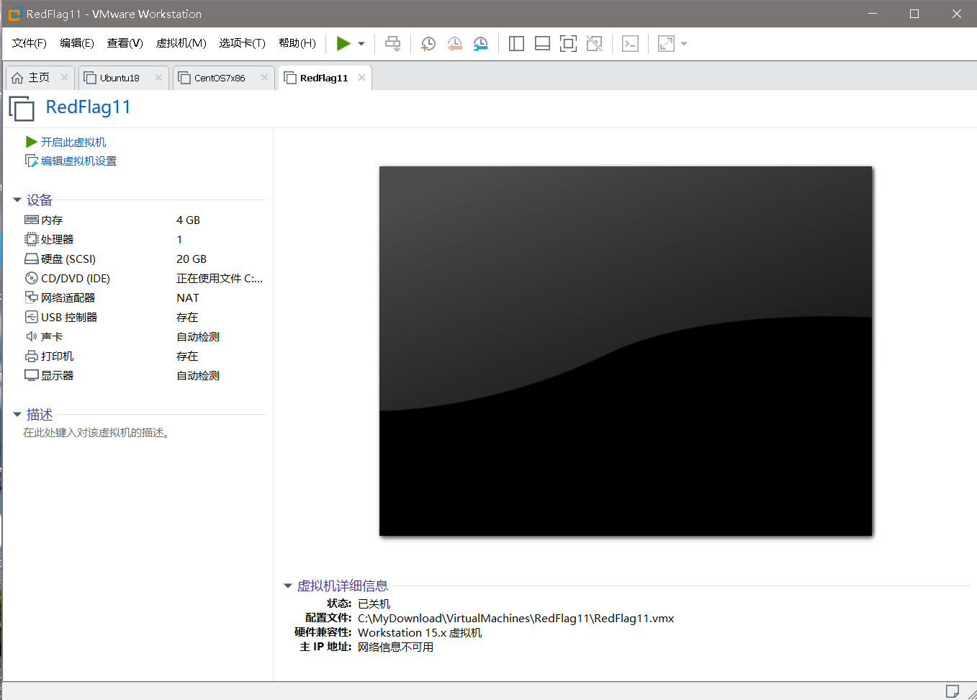
Task: Open the 文件(F) menu
Action: point(30,43)
